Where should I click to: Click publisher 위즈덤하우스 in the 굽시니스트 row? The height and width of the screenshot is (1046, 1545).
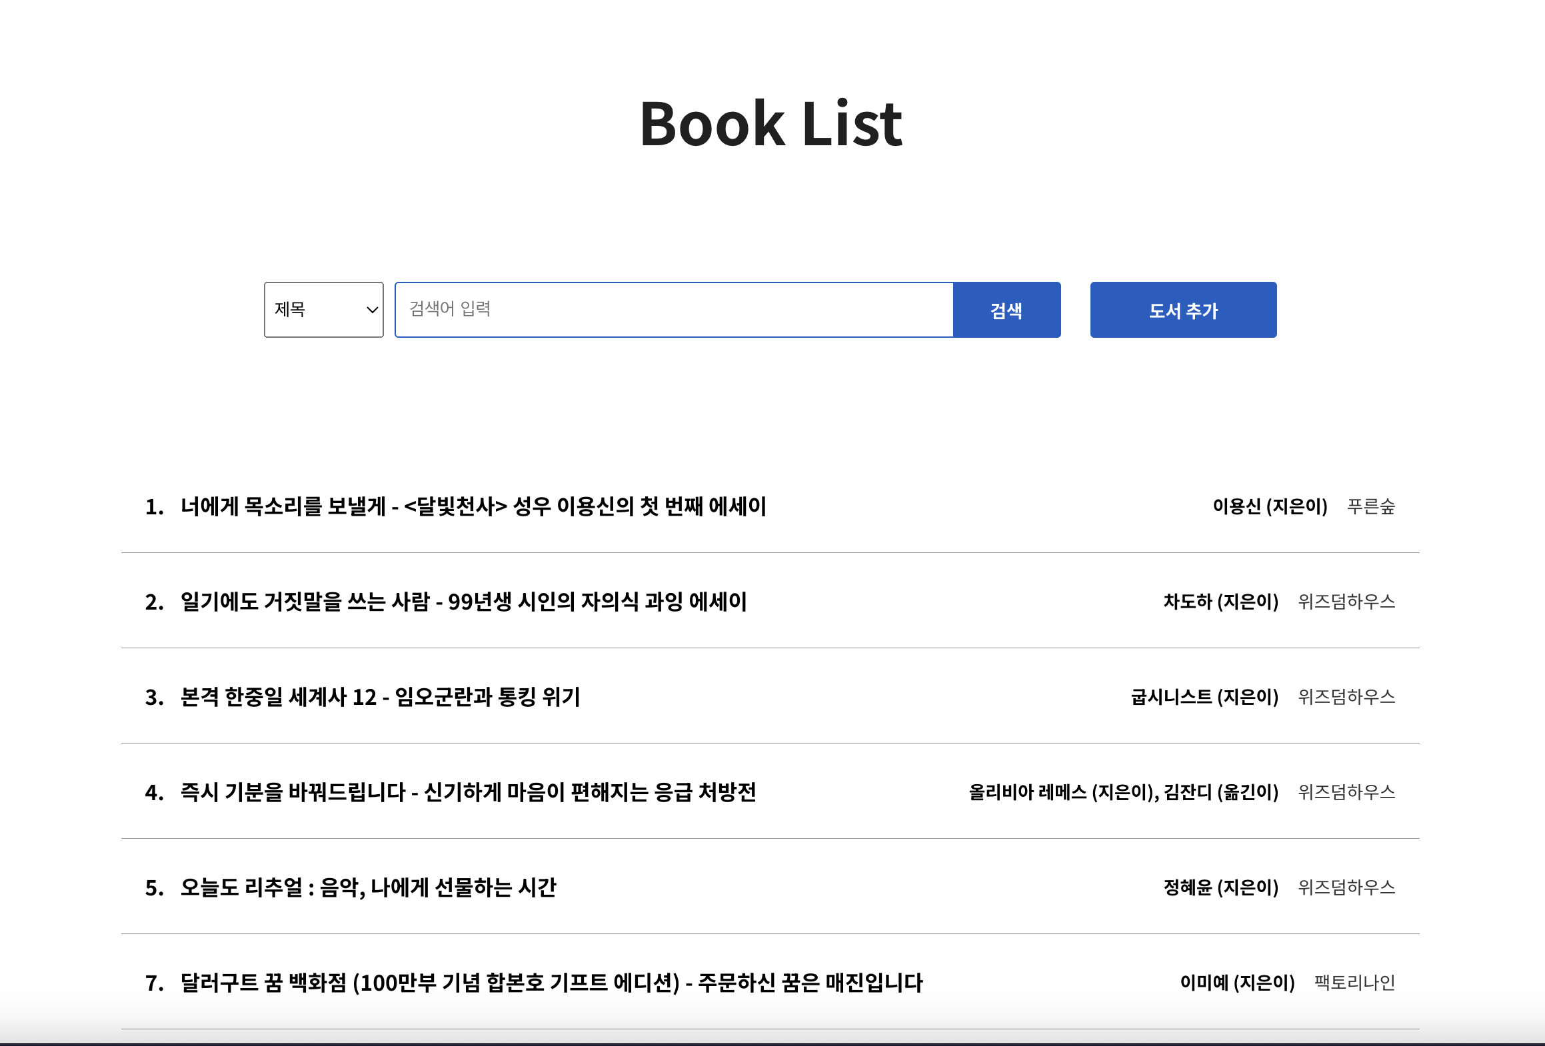click(1346, 697)
